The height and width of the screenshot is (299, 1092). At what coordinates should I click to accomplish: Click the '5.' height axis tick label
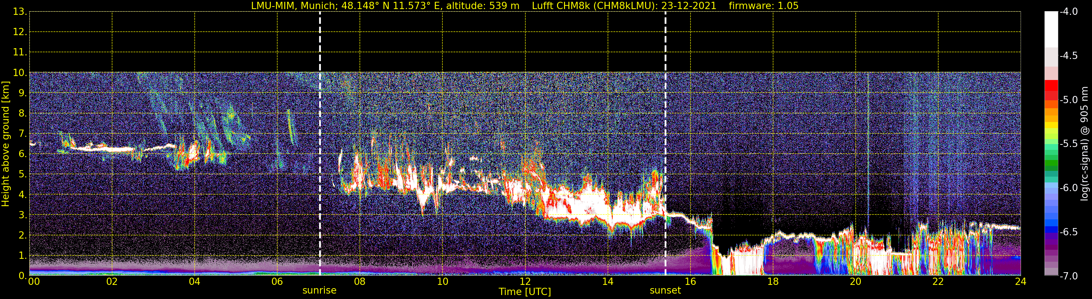22,174
